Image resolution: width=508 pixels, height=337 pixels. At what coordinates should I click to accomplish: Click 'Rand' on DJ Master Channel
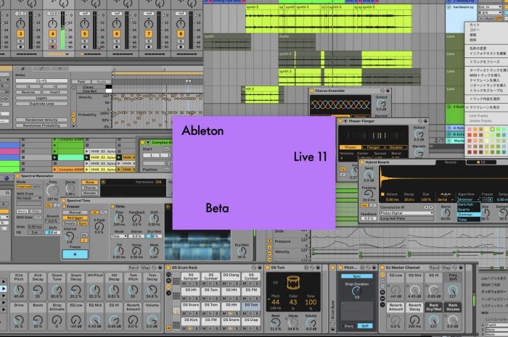point(434,268)
